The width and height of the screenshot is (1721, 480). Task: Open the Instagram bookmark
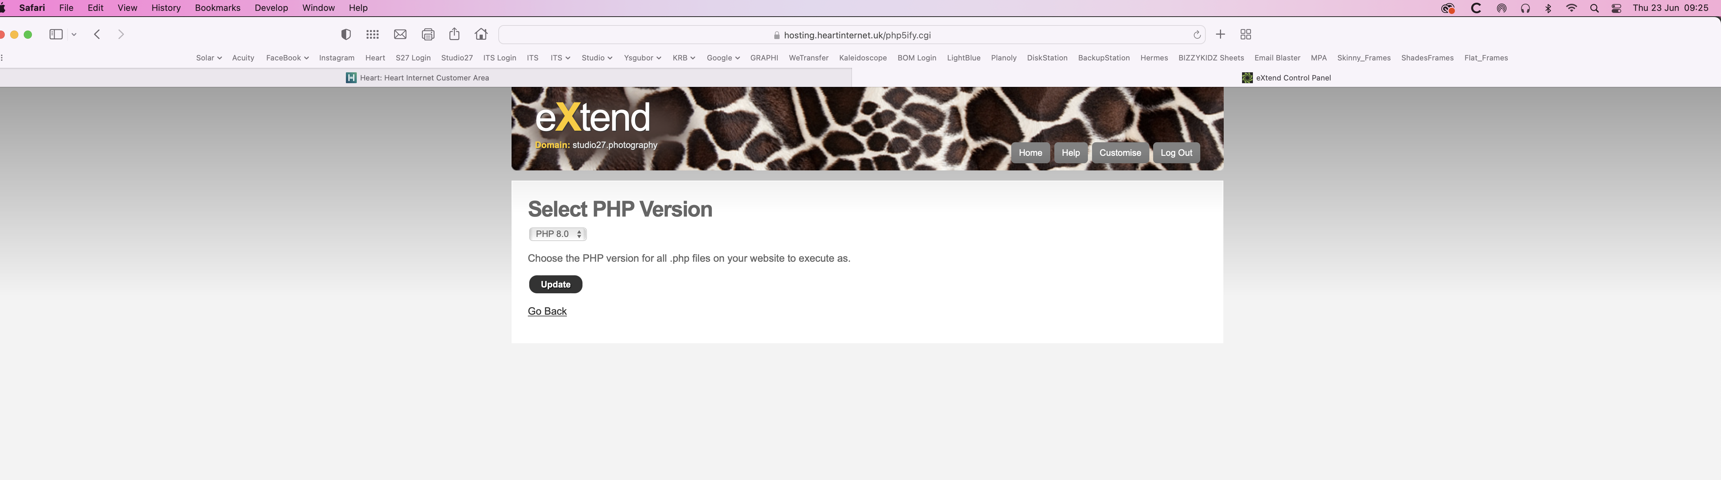pos(337,58)
